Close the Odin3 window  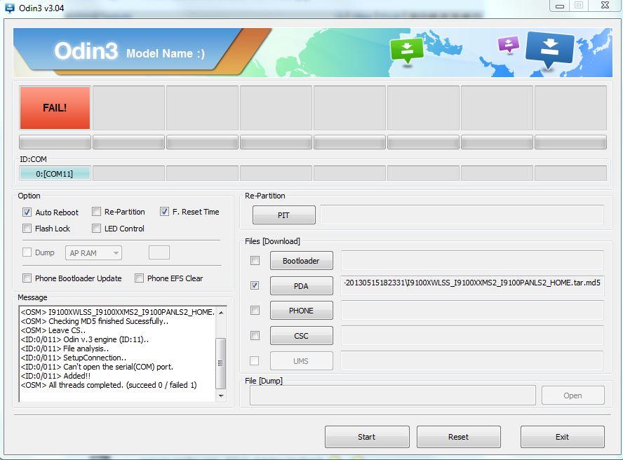(x=605, y=5)
